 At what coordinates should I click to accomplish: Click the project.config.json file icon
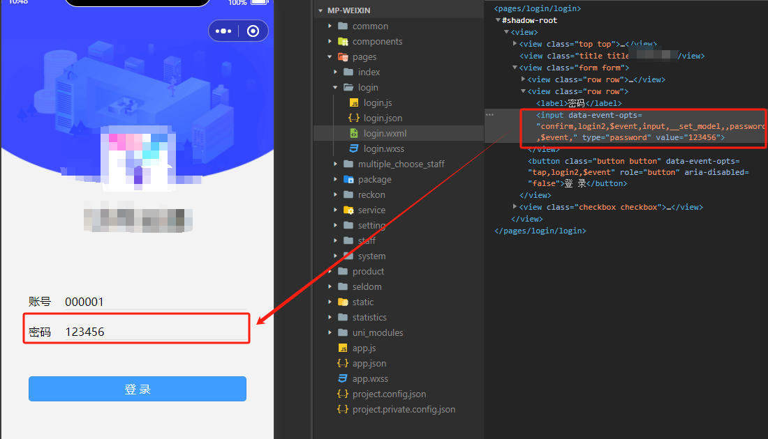tap(343, 394)
